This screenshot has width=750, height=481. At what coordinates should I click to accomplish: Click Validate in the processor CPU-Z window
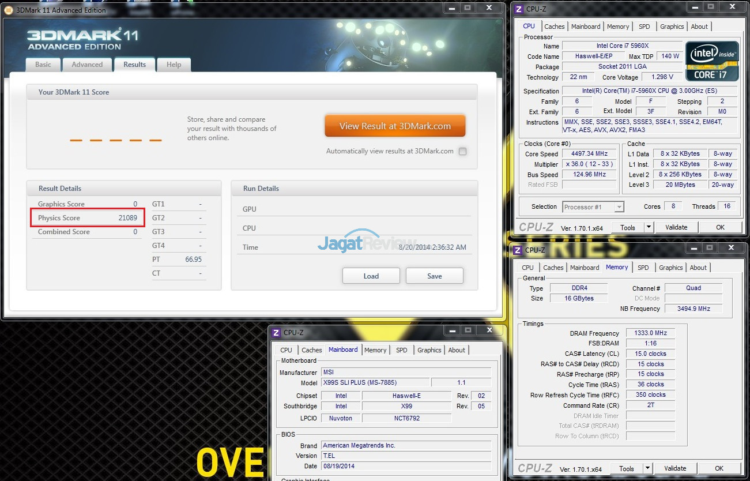pos(676,227)
